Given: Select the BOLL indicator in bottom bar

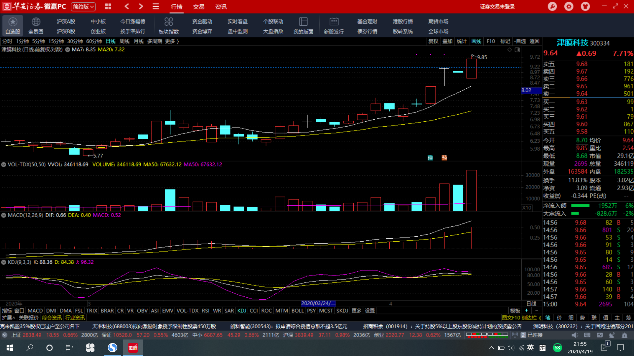Looking at the screenshot, I should [297, 311].
